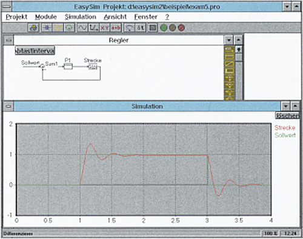The height and width of the screenshot is (239, 303).
Task: Click the printer icon in toolbar
Action: 33,28
